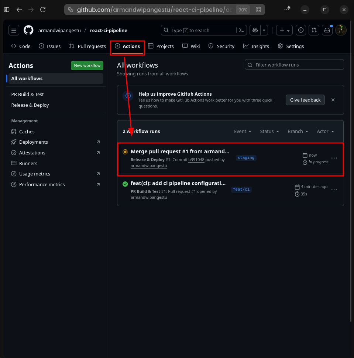This screenshot has width=354, height=358.
Task: Open the notifications inbox icon
Action: click(327, 30)
